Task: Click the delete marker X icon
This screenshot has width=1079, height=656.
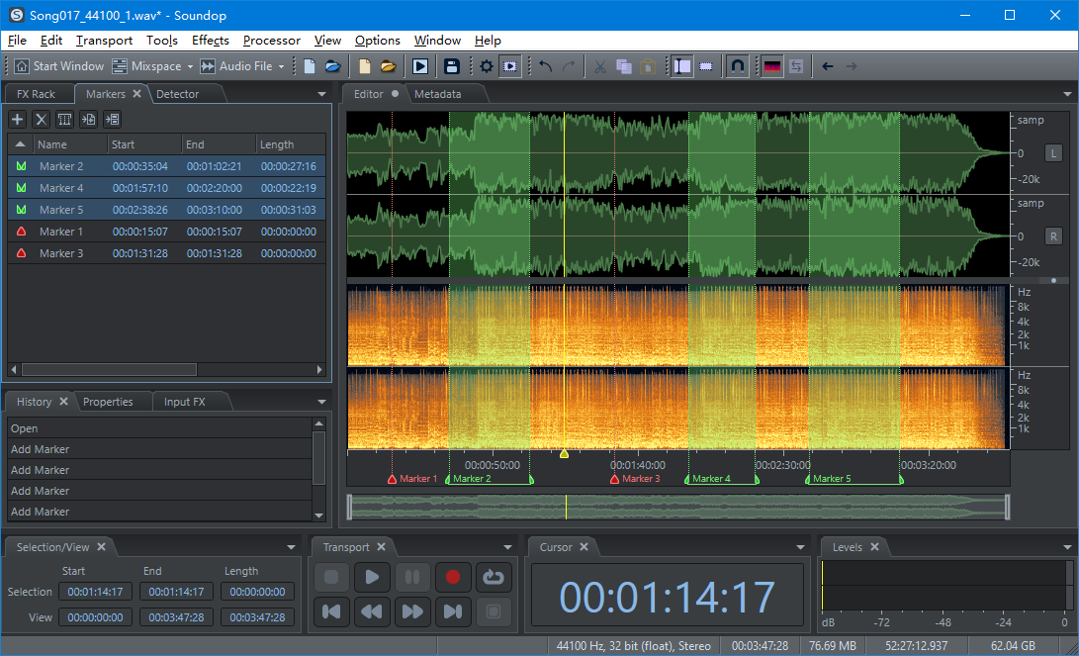Action: pyautogui.click(x=41, y=119)
